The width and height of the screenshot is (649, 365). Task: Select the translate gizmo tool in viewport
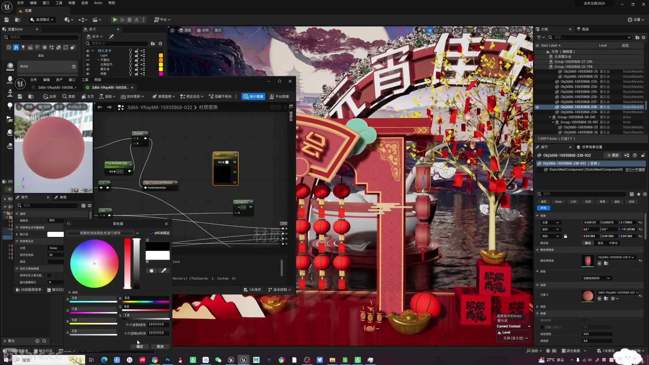tap(430, 30)
